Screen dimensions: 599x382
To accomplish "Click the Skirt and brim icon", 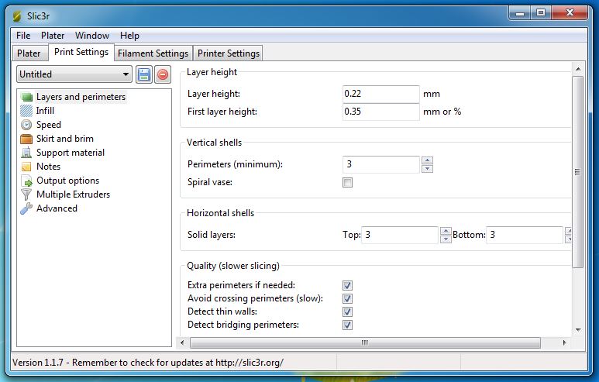I will click(x=26, y=139).
